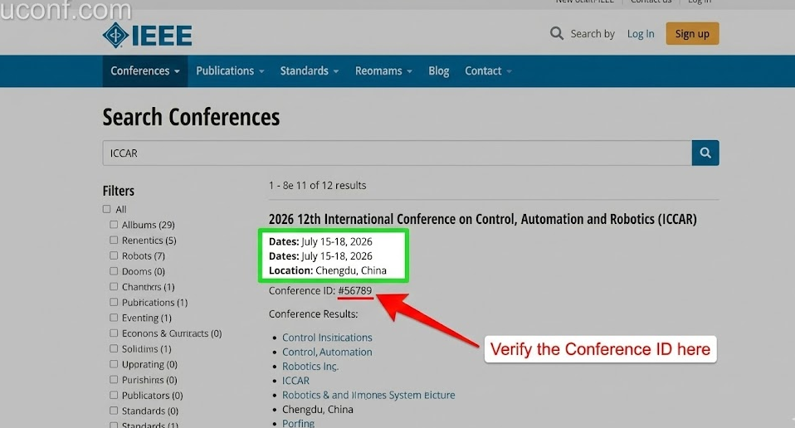Screen dimensions: 795x428
Task: Tick the Purishirıgs (0) checkbox
Action: click(114, 379)
